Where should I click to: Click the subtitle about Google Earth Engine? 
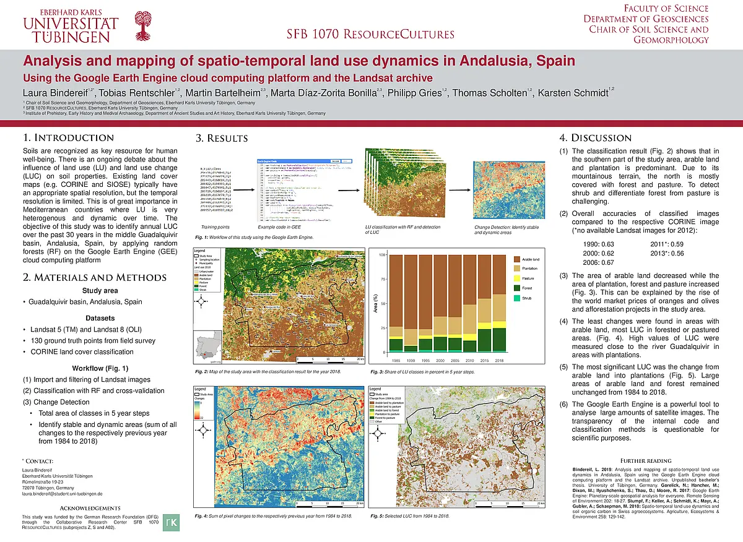tap(227, 79)
